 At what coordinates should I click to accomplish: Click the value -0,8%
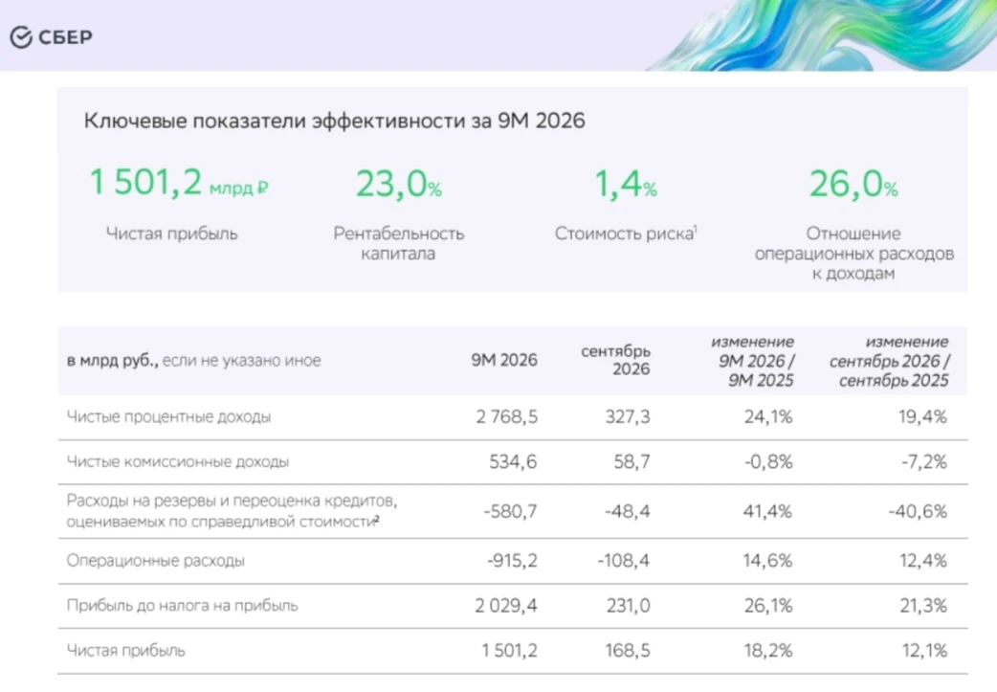pyautogui.click(x=768, y=461)
